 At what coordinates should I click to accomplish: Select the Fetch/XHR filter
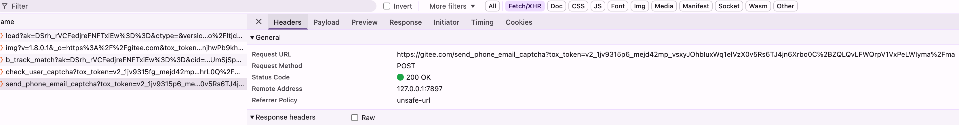525,6
